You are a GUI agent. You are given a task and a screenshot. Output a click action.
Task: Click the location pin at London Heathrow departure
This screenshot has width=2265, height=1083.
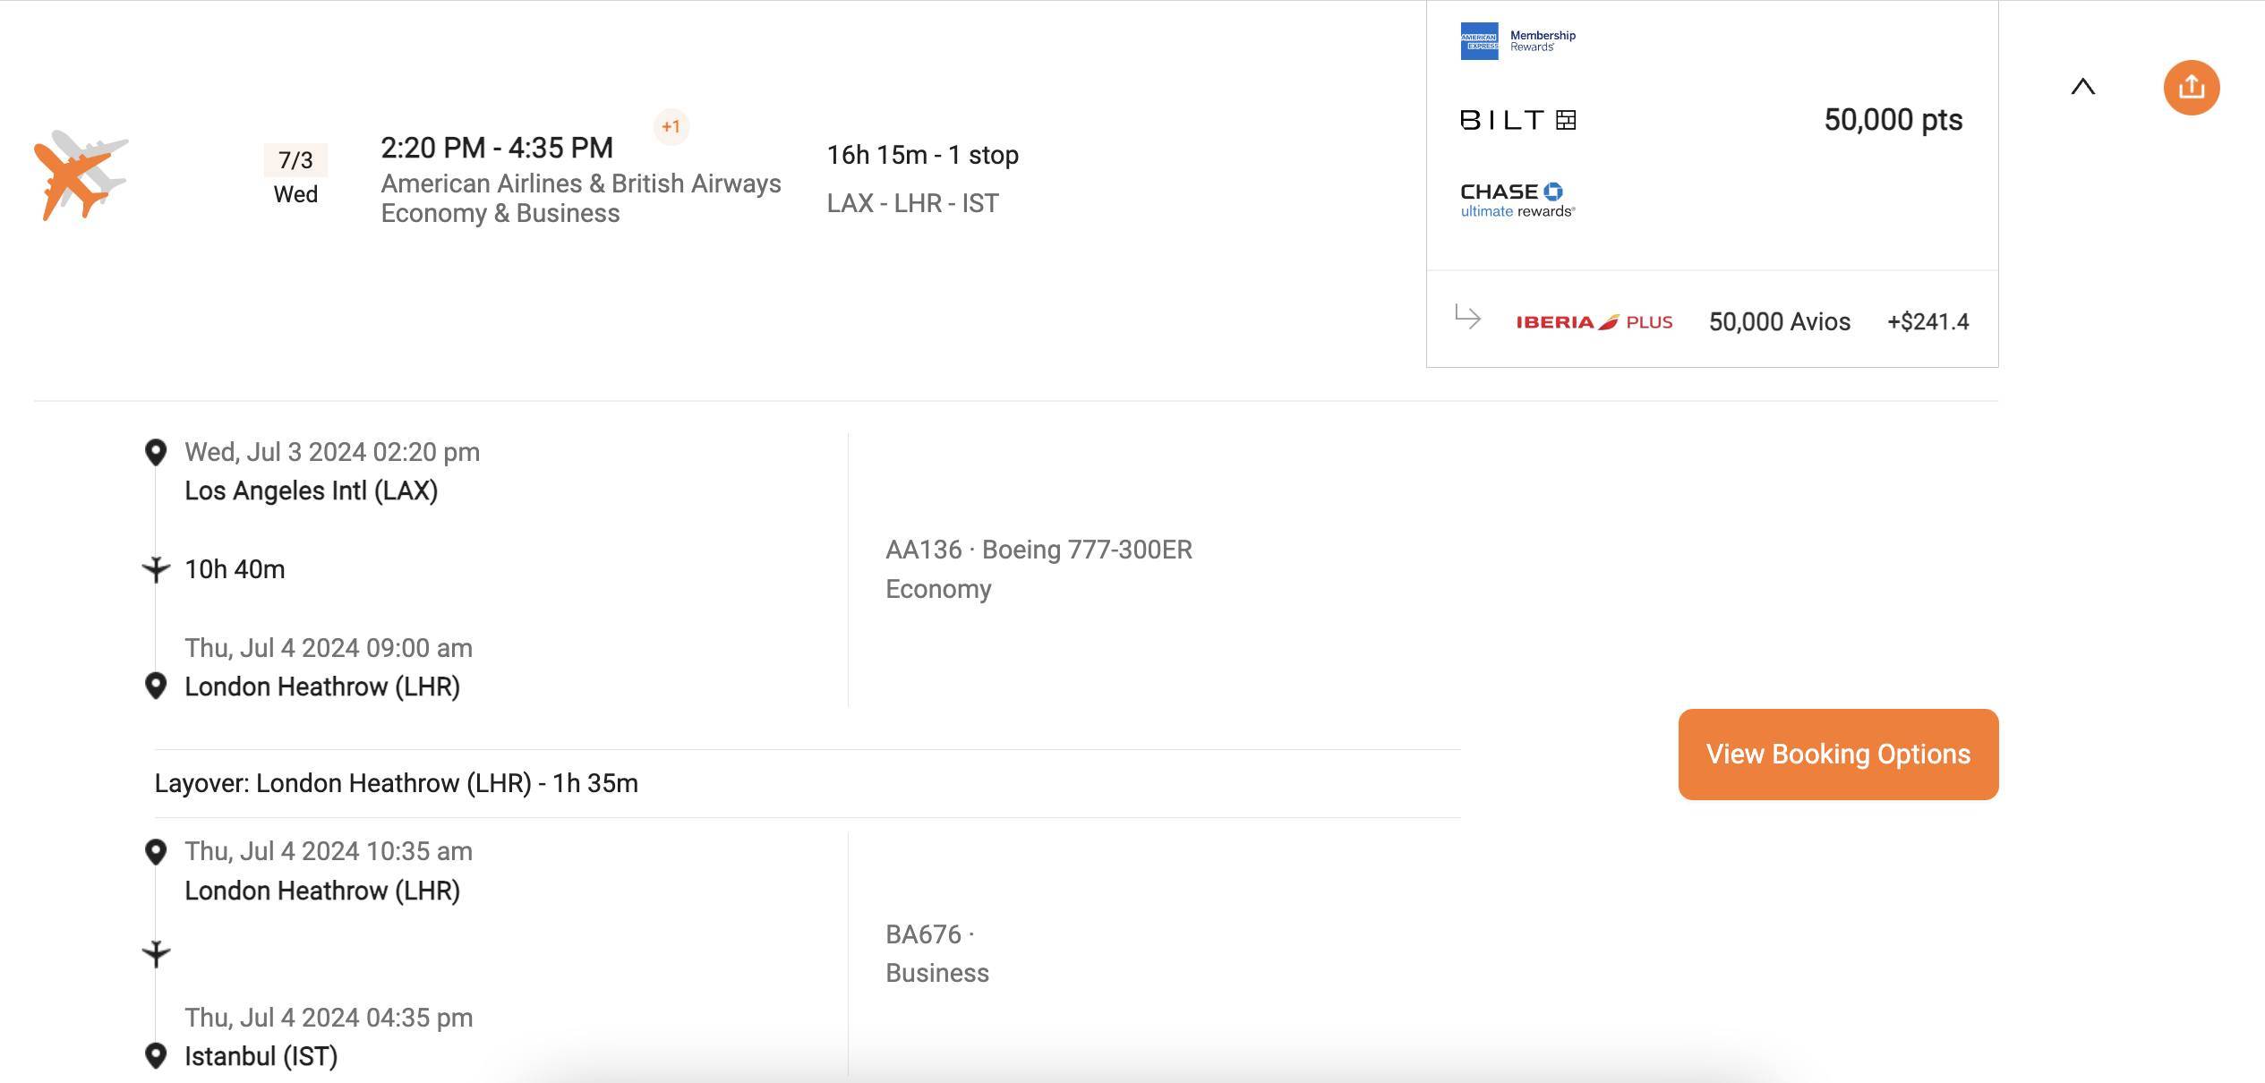click(x=156, y=852)
